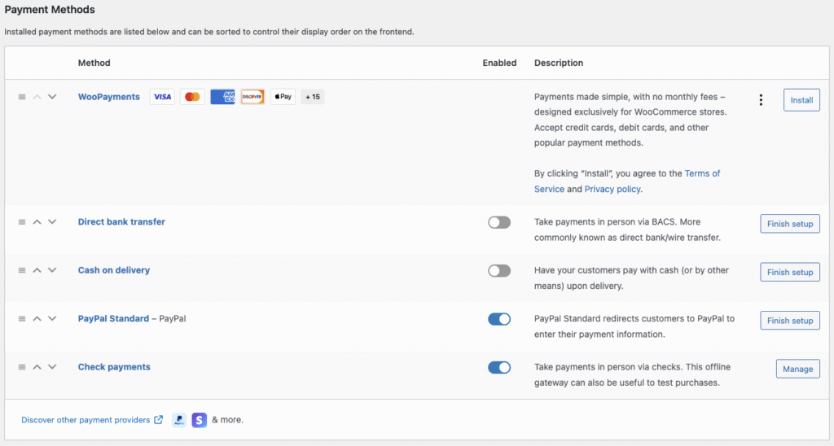
Task: Move WooPayments down with the arrow
Action: click(52, 97)
